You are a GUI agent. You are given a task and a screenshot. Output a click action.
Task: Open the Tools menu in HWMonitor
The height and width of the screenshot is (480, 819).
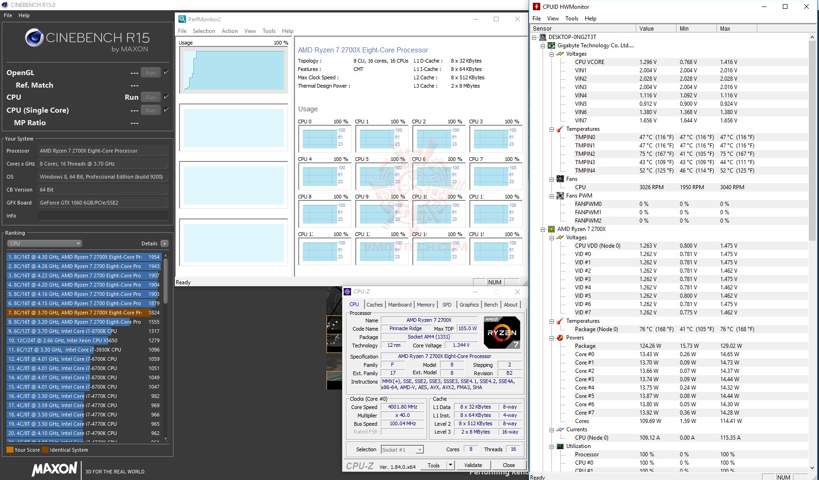(x=571, y=19)
